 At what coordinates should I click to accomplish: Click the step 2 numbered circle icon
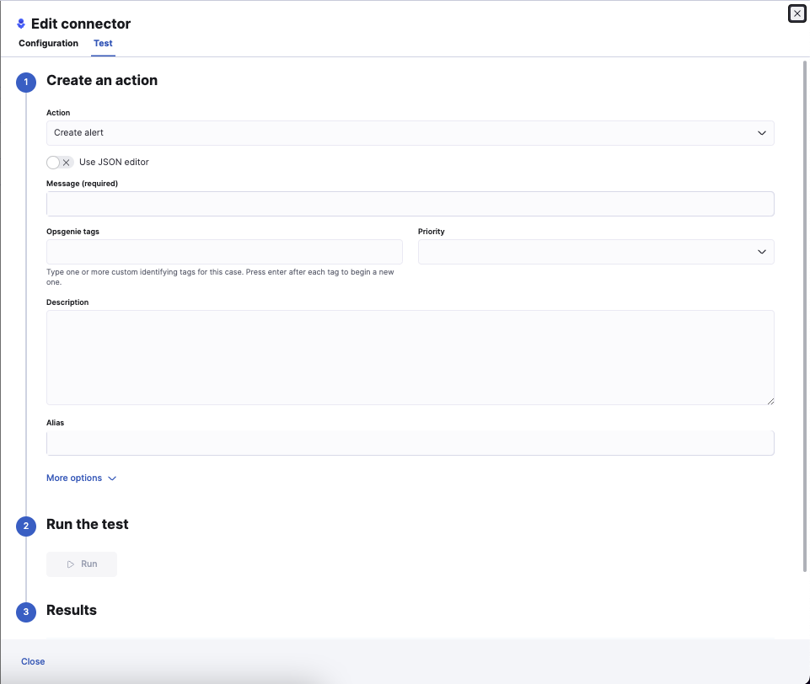coord(25,526)
